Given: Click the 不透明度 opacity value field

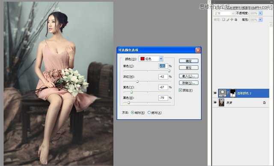Looking at the screenshot, I should pos(254,13).
